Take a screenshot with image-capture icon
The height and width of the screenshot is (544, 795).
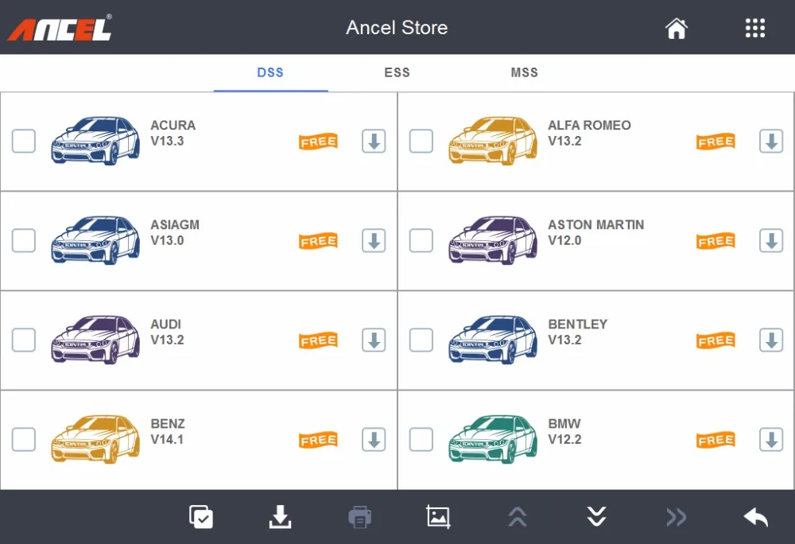(x=439, y=517)
